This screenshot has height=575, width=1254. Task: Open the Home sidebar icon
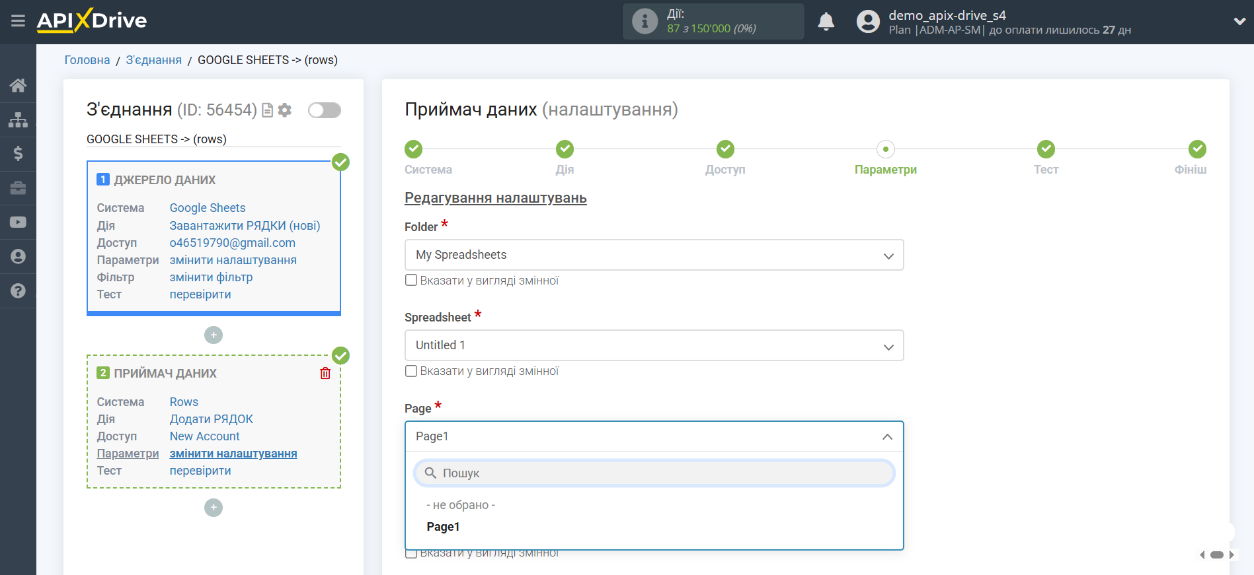pos(18,85)
